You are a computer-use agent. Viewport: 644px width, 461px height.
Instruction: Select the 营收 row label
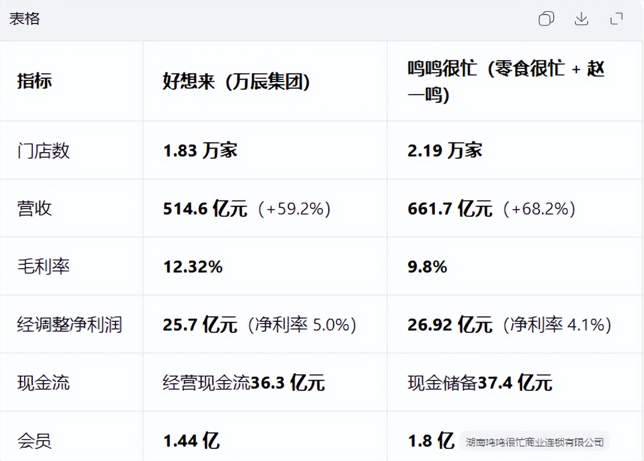tap(34, 209)
